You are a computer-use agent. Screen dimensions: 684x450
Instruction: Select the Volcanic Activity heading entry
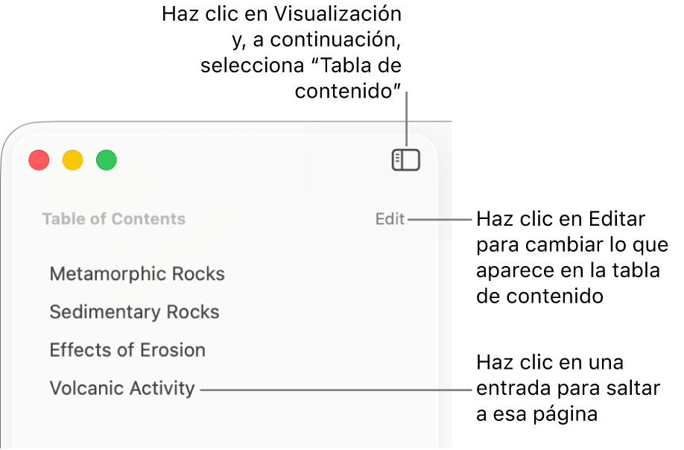coord(122,388)
